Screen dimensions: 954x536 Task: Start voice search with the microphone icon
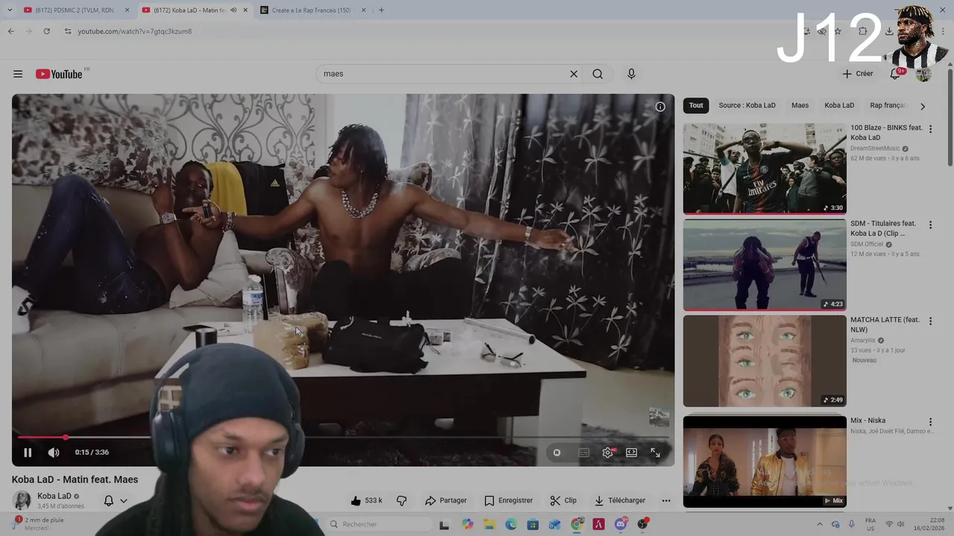click(x=631, y=74)
